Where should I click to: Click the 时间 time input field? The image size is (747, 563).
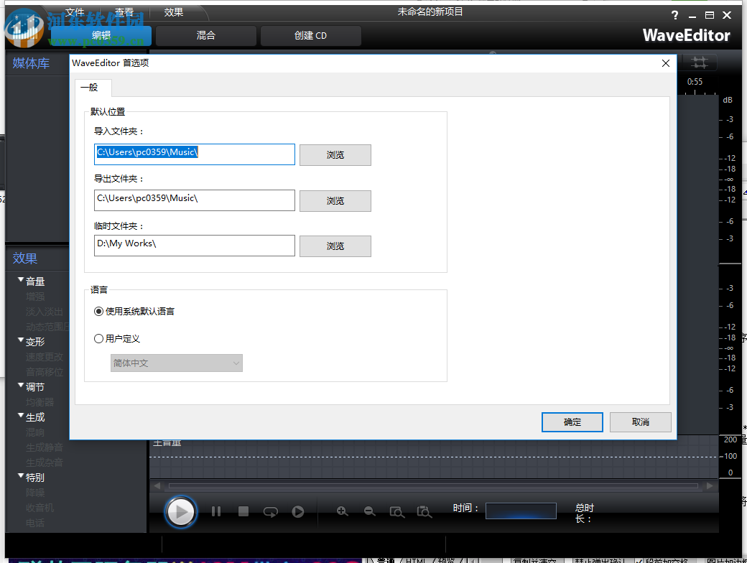[x=520, y=510]
